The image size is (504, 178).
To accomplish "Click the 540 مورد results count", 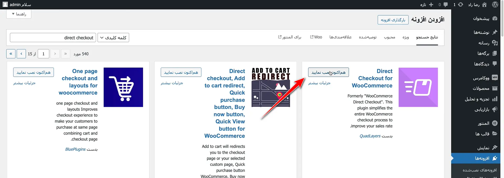I will pos(81,54).
